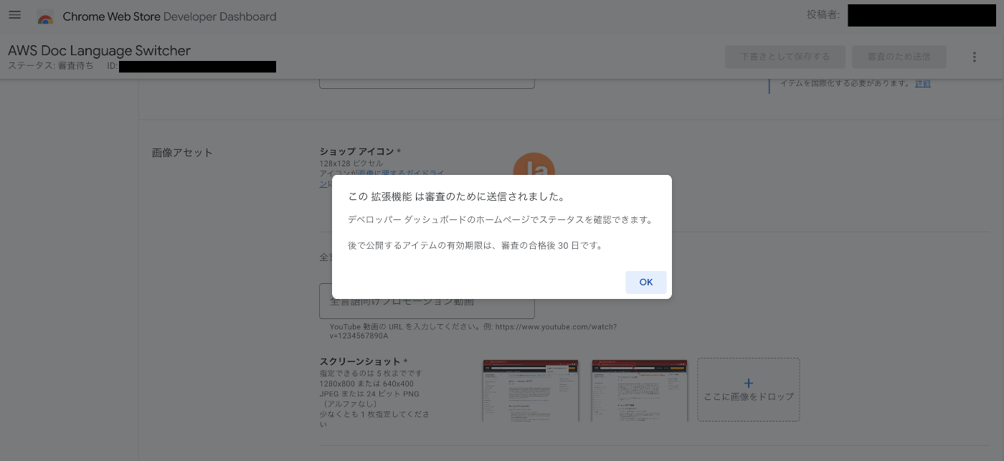Click the 1280x800 または 640x400 text
Screen dimensions: 1004x461
pos(366,384)
